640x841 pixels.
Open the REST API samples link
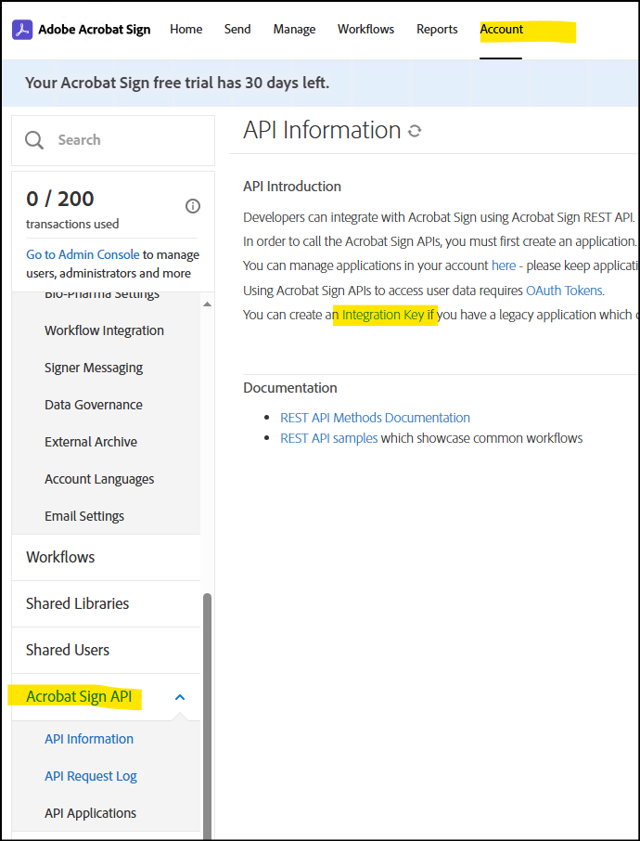pyautogui.click(x=328, y=438)
